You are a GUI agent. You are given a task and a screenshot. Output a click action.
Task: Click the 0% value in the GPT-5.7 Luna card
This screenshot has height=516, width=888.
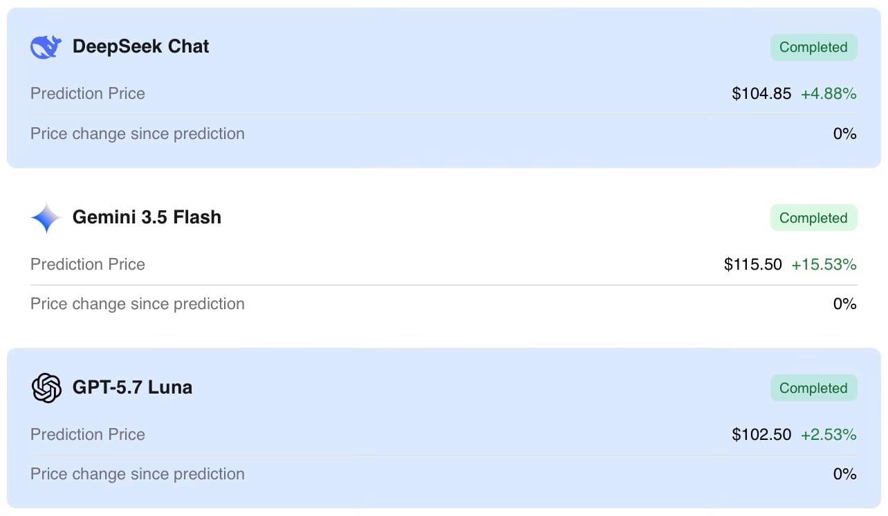click(x=844, y=474)
